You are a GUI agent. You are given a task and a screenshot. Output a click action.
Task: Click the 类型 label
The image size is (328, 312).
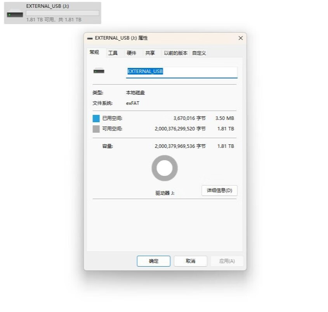[x=98, y=93]
